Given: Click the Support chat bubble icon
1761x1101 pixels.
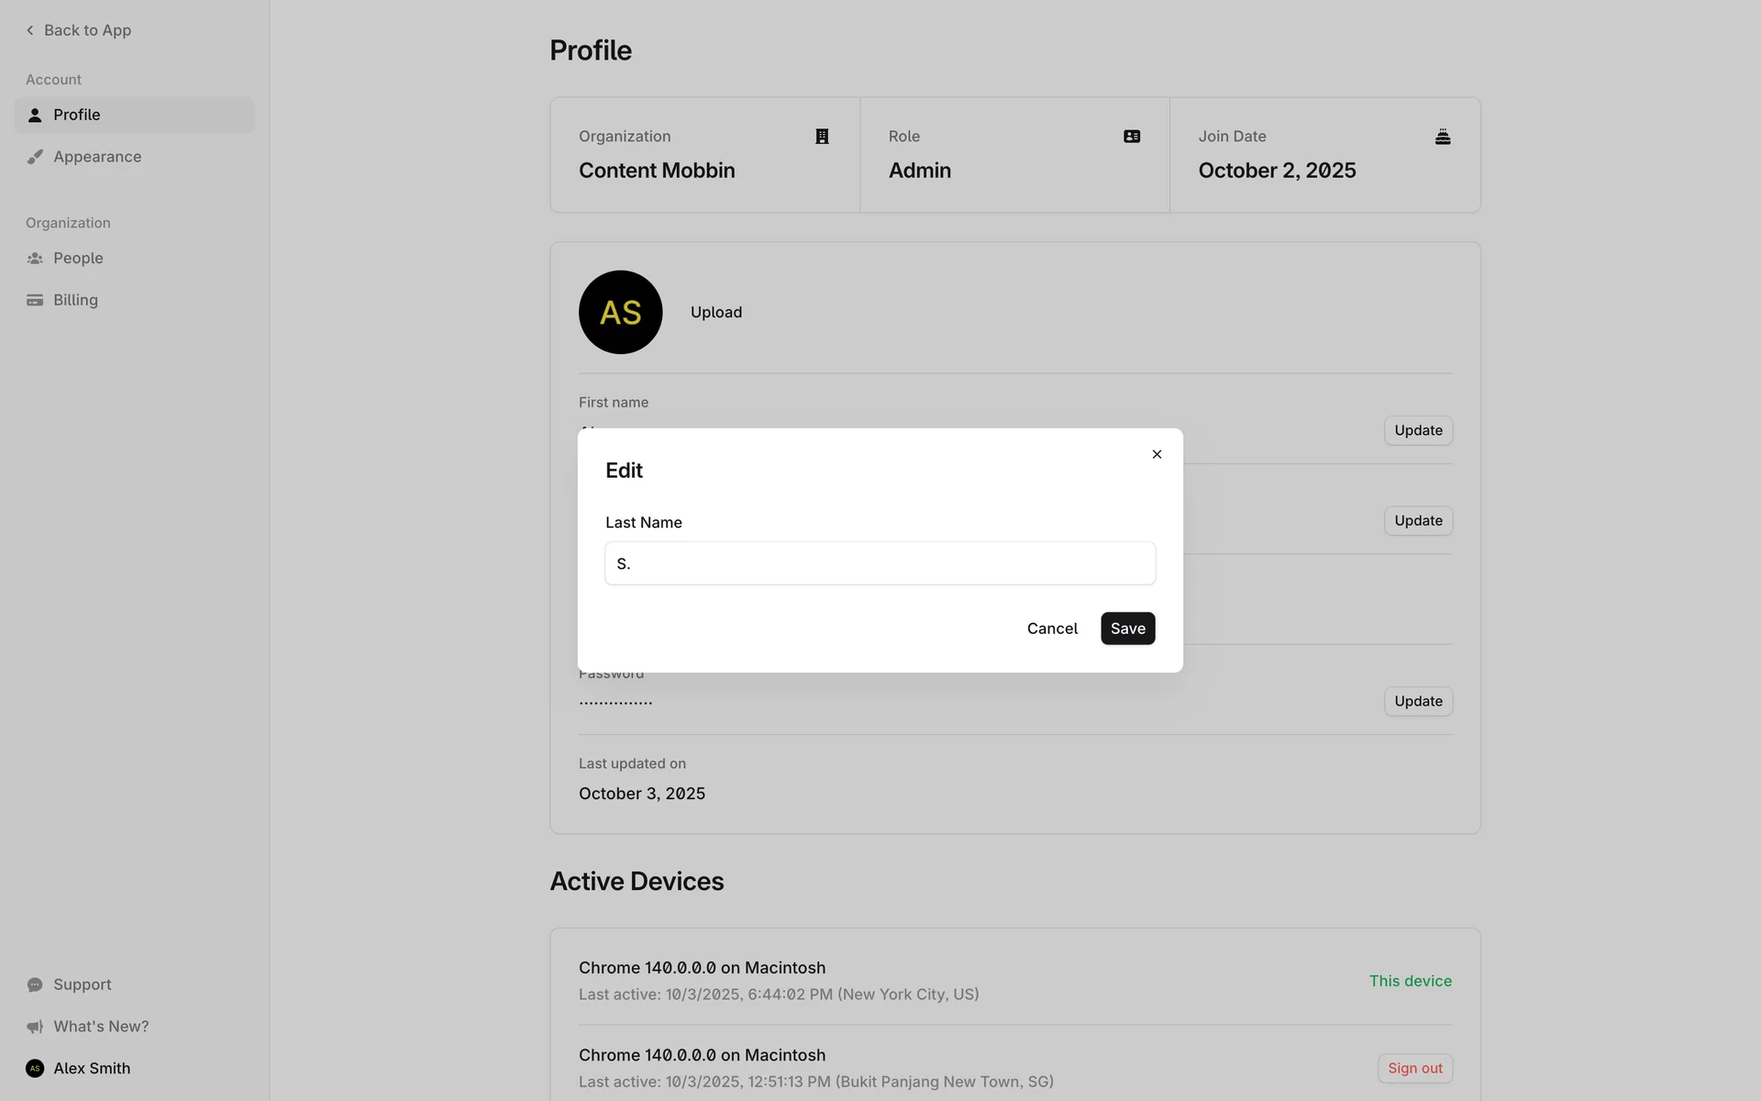Looking at the screenshot, I should tap(35, 984).
